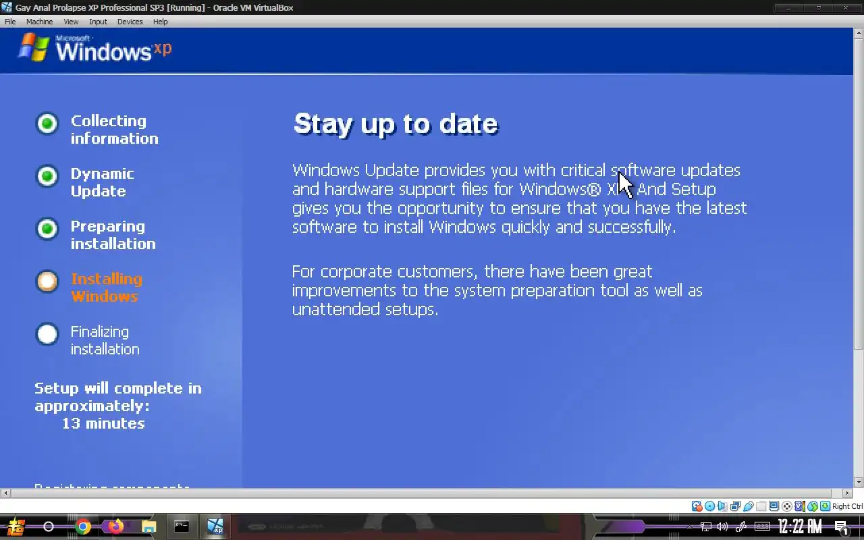
Task: Click the mouse integration status icon
Action: click(x=813, y=506)
